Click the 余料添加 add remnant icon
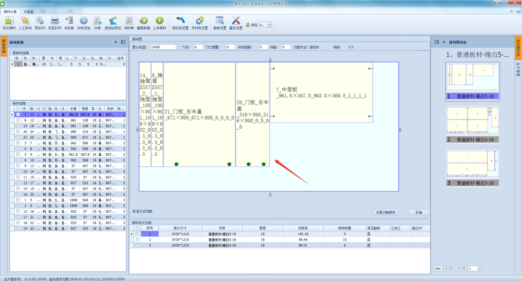 [x=84, y=23]
